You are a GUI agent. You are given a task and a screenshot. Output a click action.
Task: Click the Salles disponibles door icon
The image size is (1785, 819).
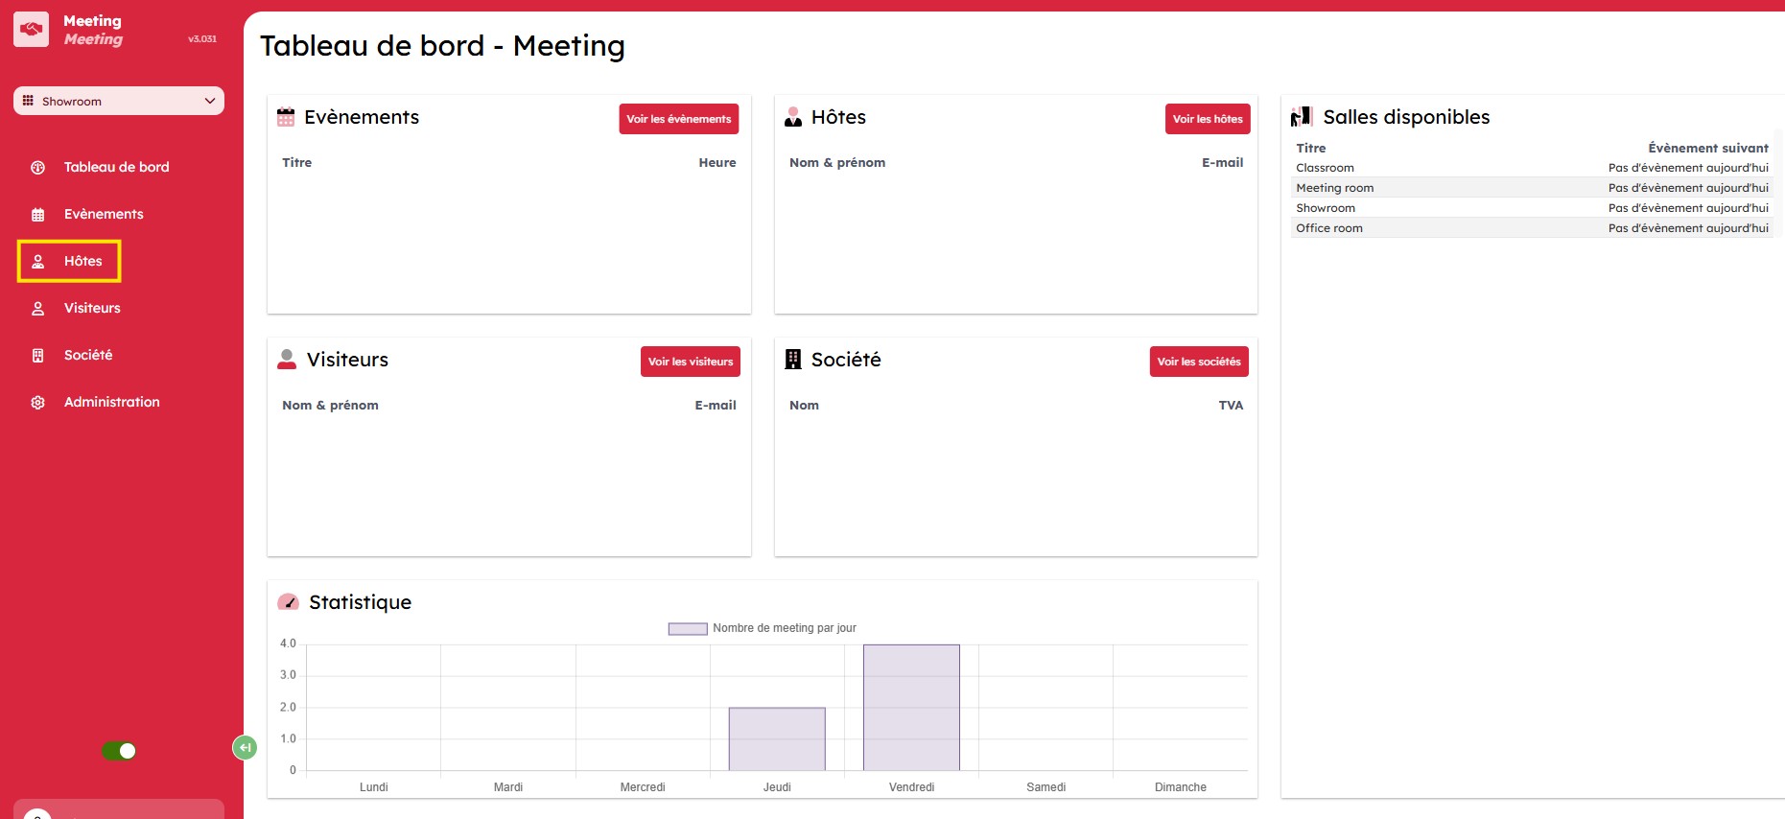(x=1301, y=117)
